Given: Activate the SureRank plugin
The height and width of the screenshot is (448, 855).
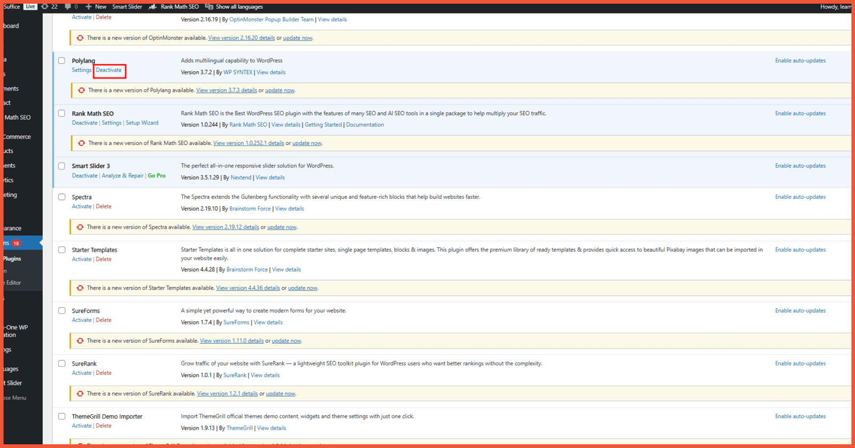Looking at the screenshot, I should coord(82,373).
